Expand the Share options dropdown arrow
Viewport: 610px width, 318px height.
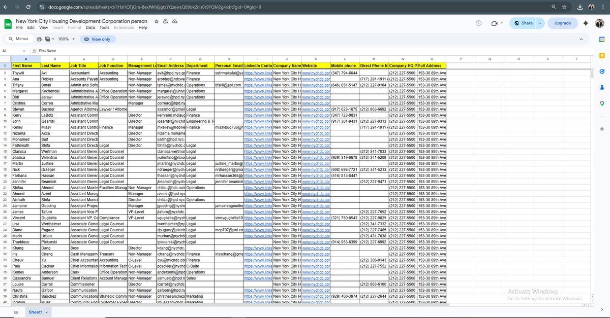540,23
